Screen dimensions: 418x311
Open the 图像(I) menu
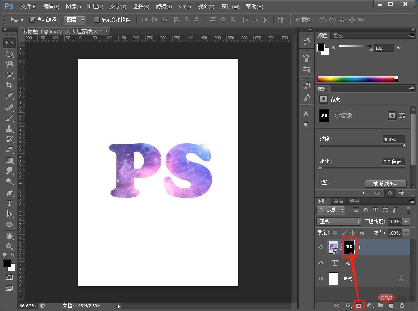(x=73, y=6)
